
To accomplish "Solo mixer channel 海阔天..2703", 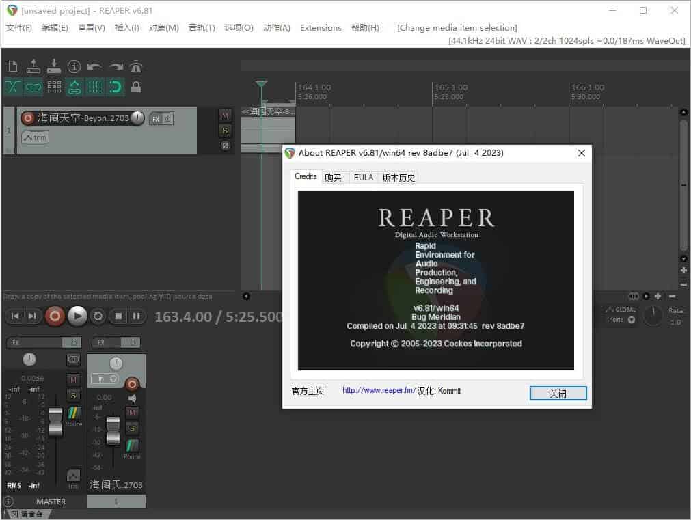I will pyautogui.click(x=132, y=428).
